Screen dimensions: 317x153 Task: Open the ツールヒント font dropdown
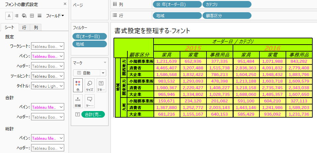[48, 76]
